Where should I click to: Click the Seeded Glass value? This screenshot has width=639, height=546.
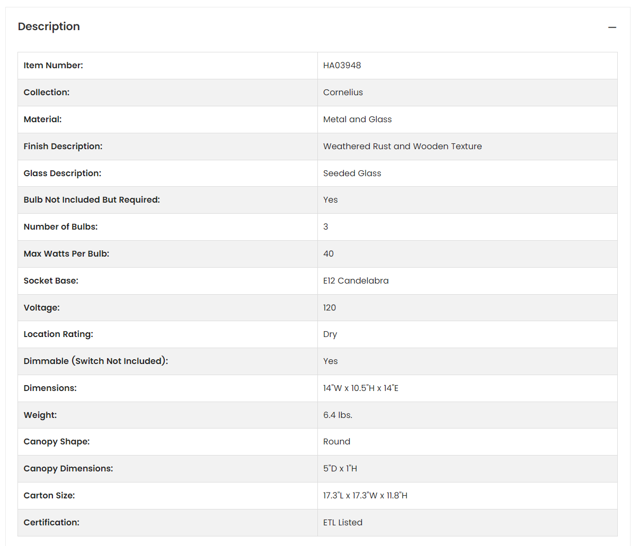click(x=352, y=174)
